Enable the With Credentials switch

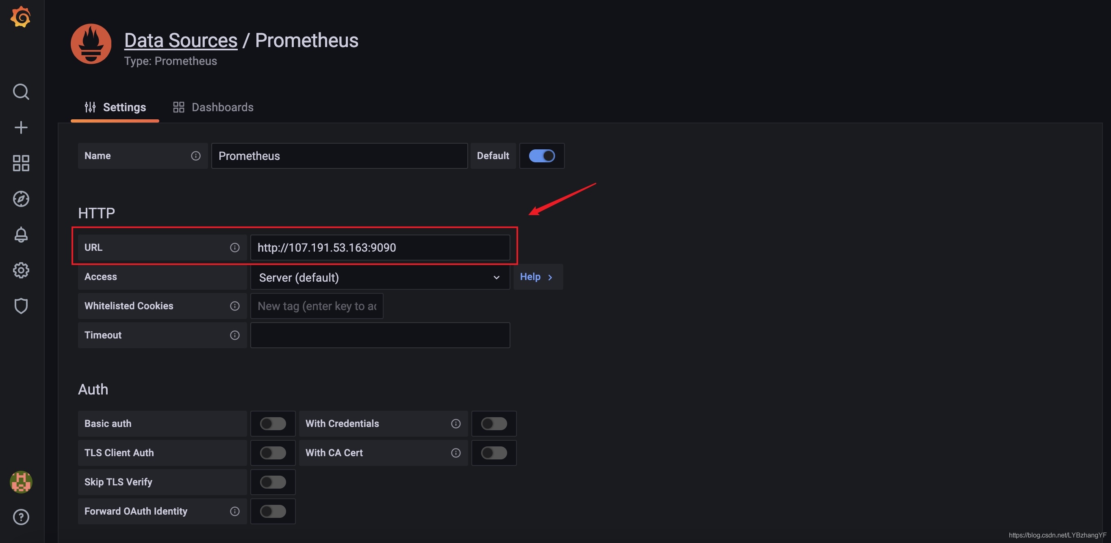point(494,424)
